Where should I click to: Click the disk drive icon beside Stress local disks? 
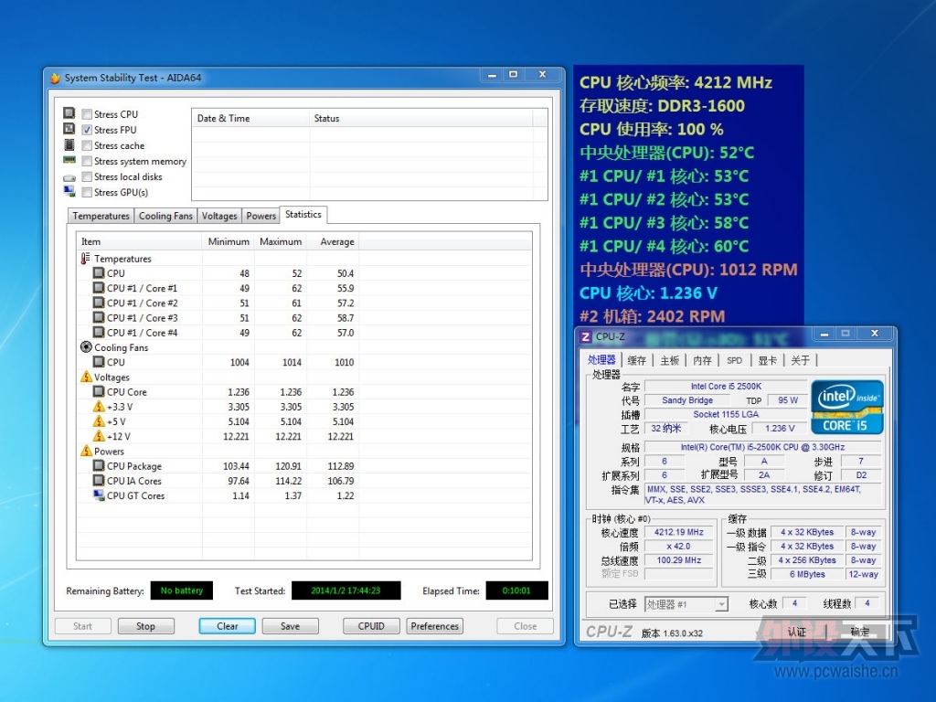pos(69,177)
